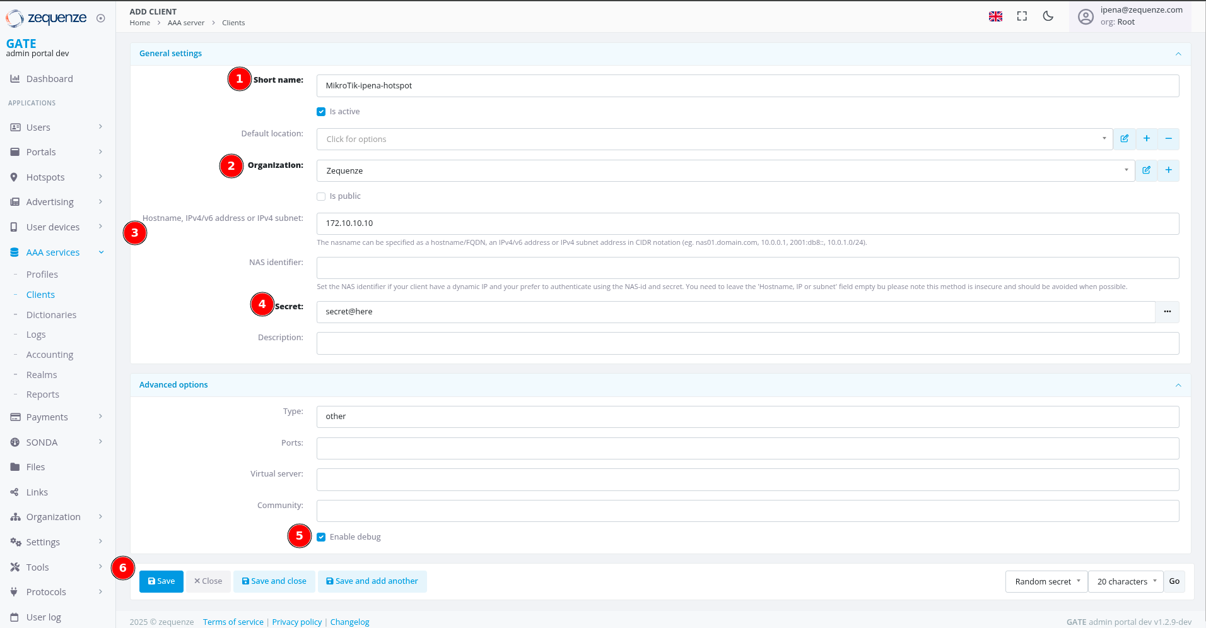Click the UK flag language icon
The image size is (1206, 628).
[x=995, y=16]
